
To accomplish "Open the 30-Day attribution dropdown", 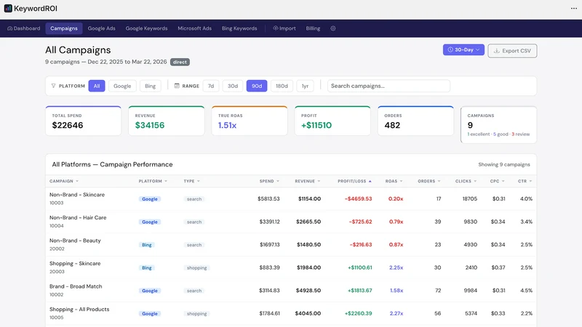I will click(463, 49).
